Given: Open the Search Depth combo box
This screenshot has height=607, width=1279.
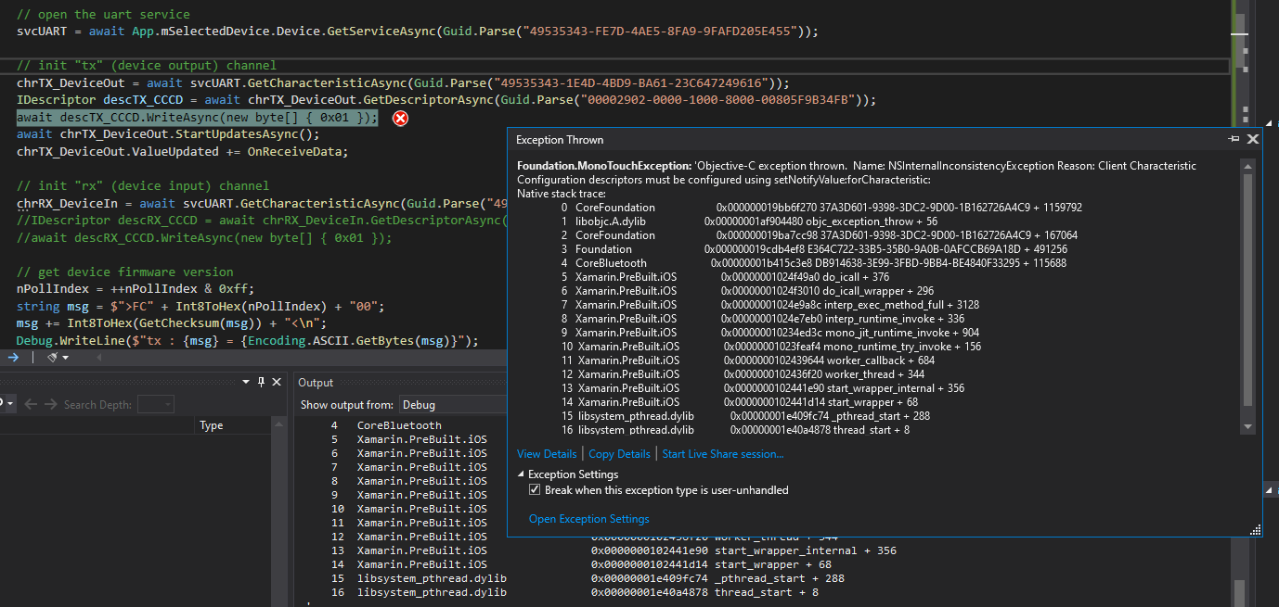Looking at the screenshot, I should click(x=156, y=404).
